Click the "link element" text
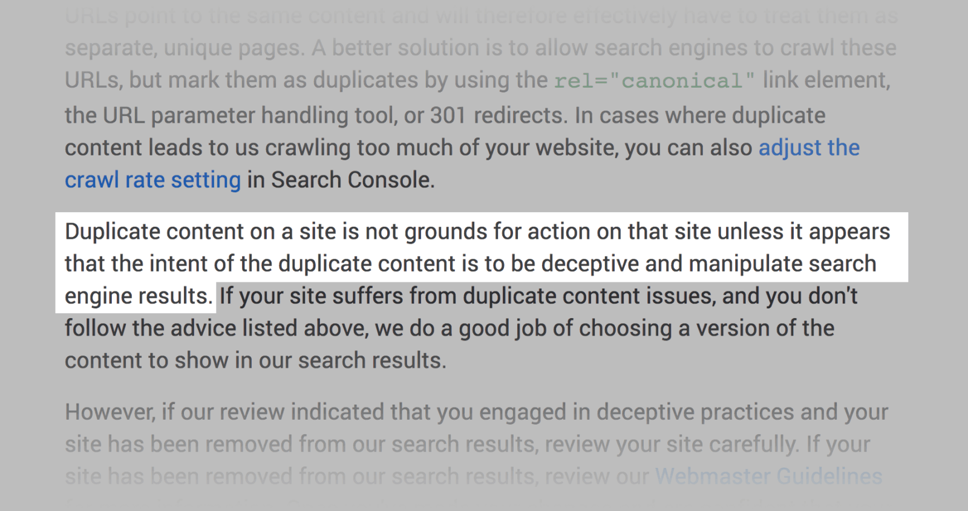 (825, 80)
